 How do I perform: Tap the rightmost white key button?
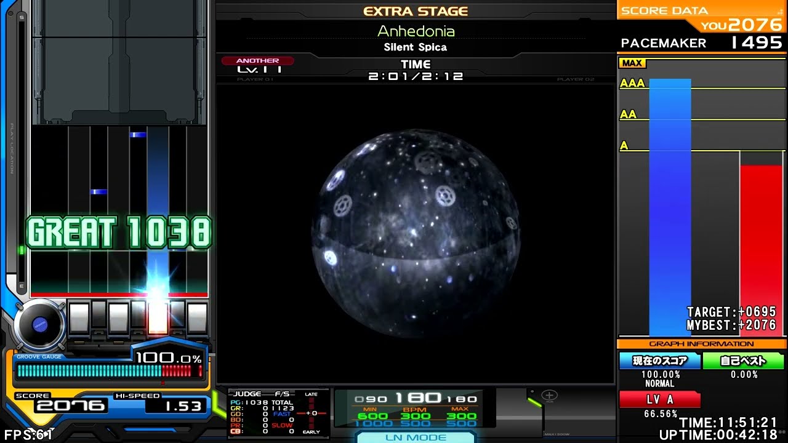pyautogui.click(x=198, y=318)
